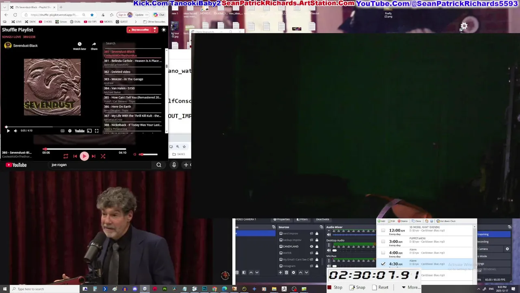Select 382 - Deleted video entry
Viewport: 520px width, 293px height.
[x=133, y=72]
